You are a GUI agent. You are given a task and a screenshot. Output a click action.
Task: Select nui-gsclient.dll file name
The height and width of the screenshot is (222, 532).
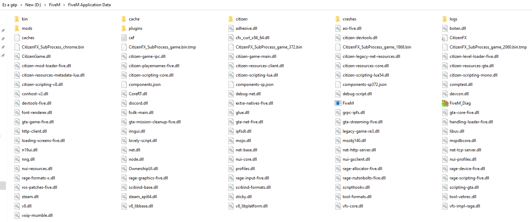(x=356, y=159)
